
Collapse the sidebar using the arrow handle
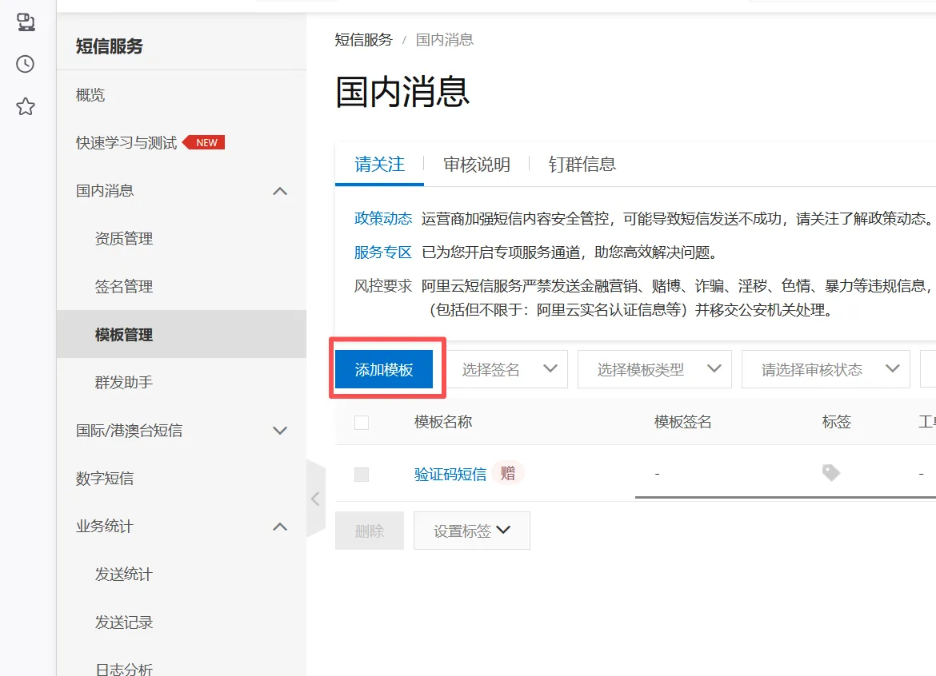[x=316, y=499]
